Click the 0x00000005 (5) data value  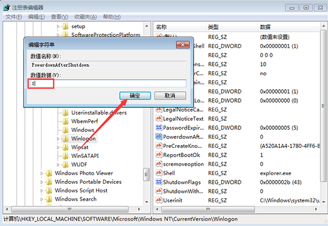(279, 128)
